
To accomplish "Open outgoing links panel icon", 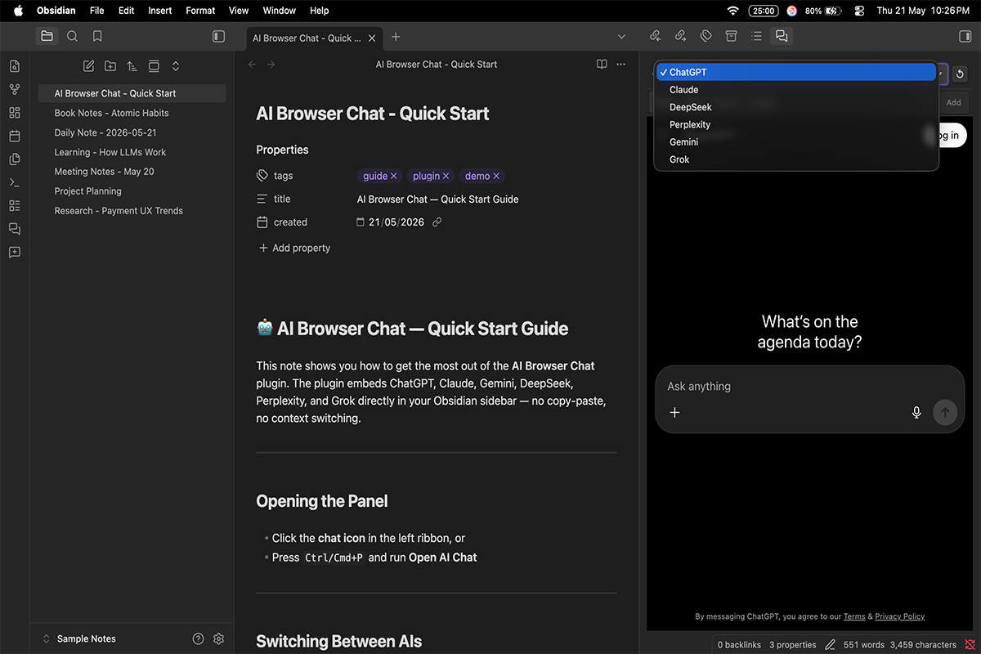I will pos(680,36).
